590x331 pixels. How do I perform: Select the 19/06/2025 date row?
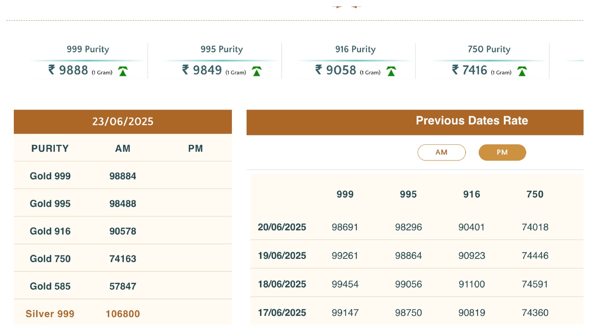click(x=282, y=256)
